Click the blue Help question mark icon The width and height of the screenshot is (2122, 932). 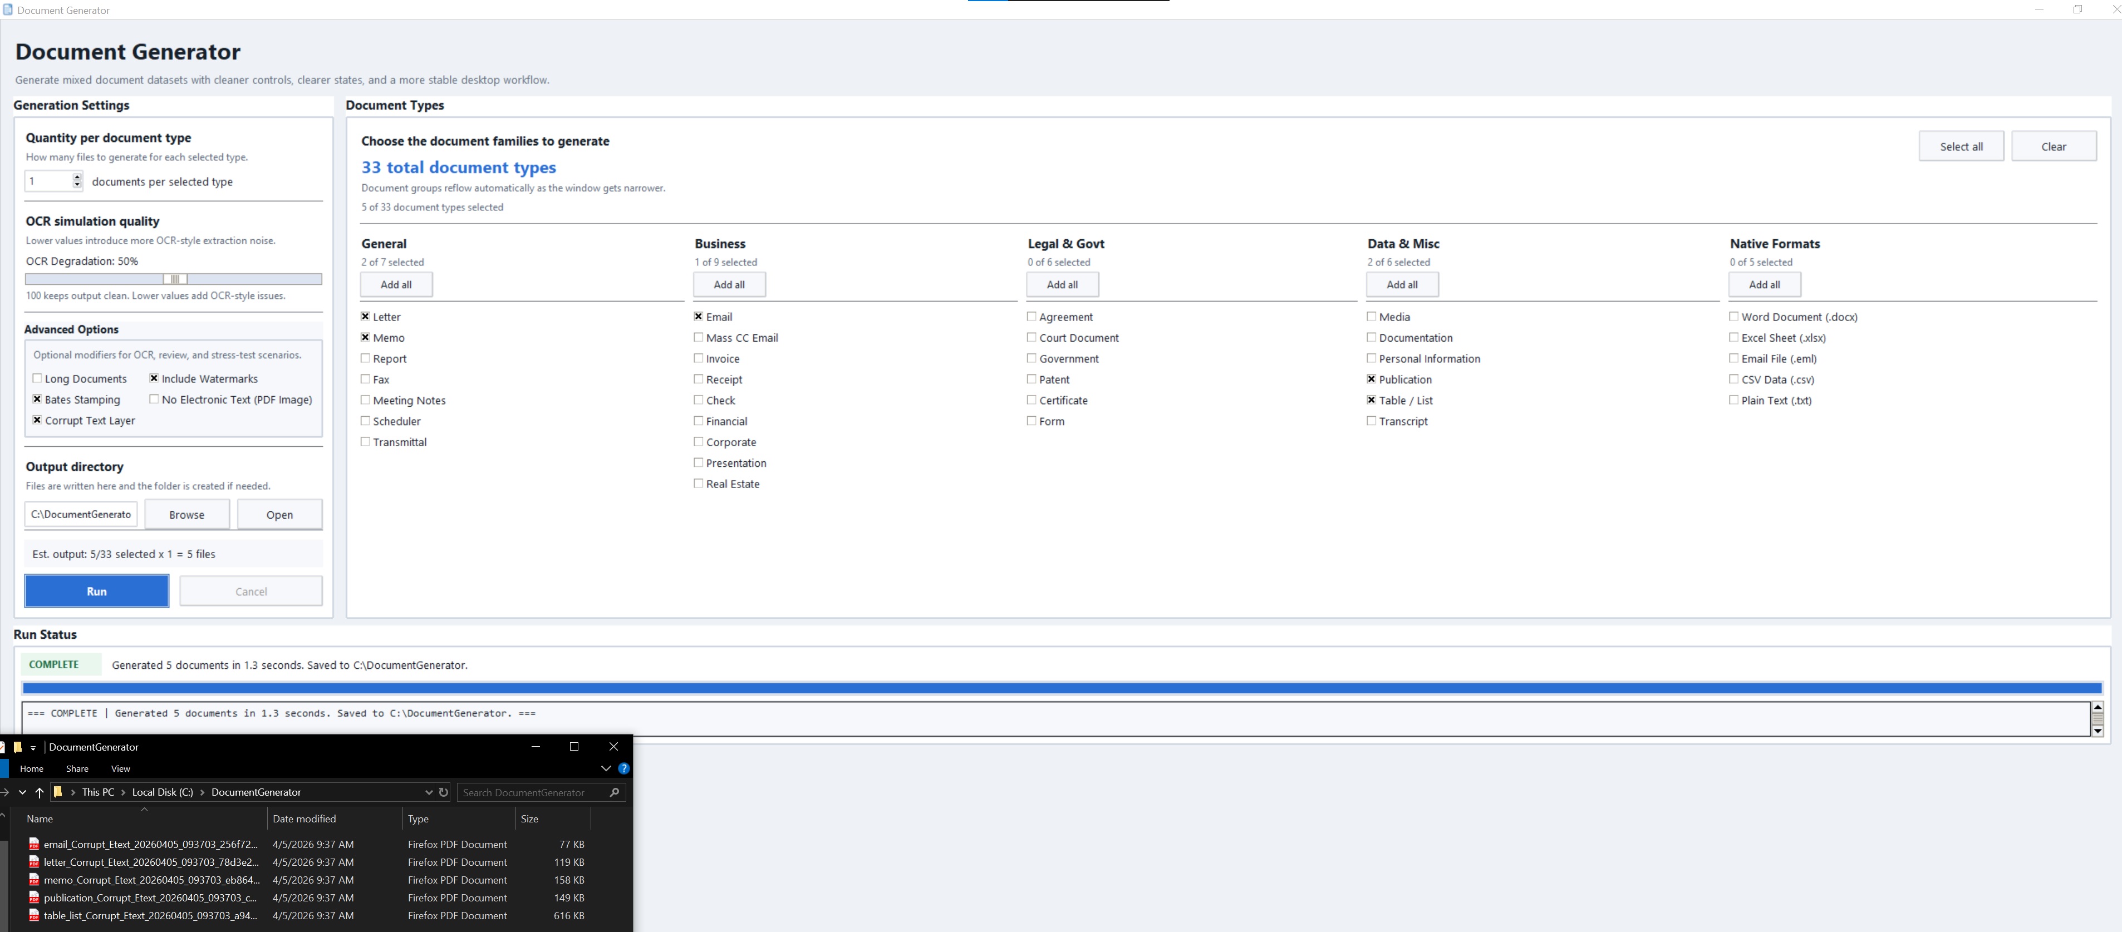click(x=623, y=768)
